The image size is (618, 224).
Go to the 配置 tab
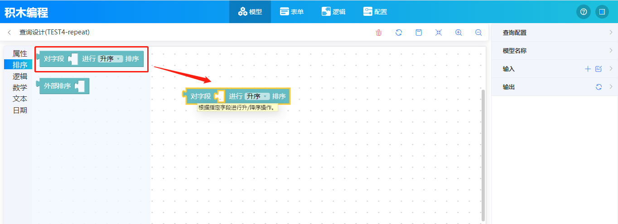[375, 12]
